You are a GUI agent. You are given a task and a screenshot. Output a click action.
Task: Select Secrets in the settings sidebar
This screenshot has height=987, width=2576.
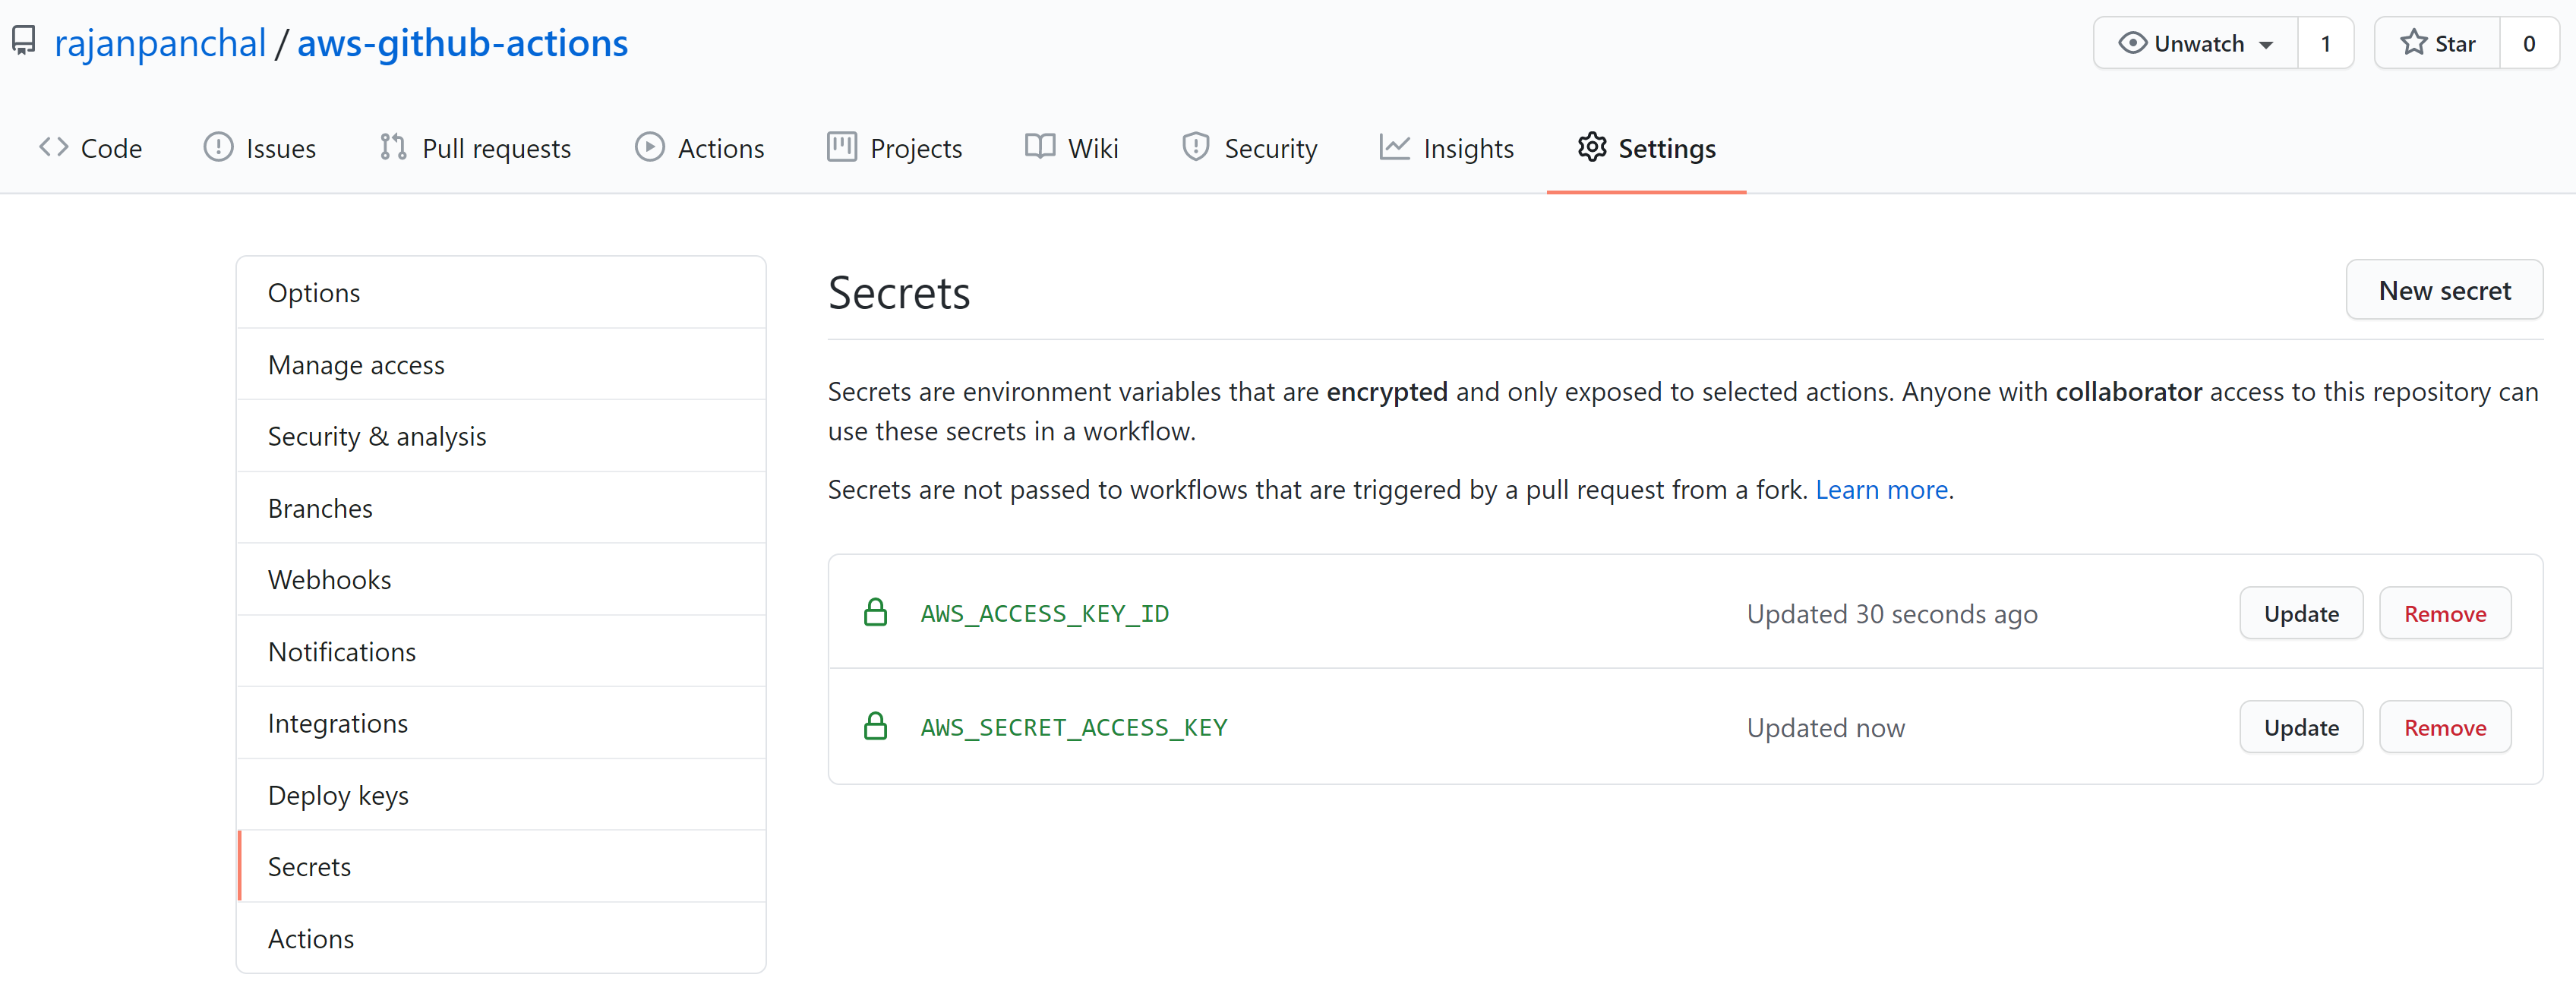point(308,866)
